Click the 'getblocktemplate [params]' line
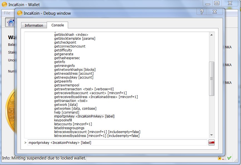 point(75,39)
